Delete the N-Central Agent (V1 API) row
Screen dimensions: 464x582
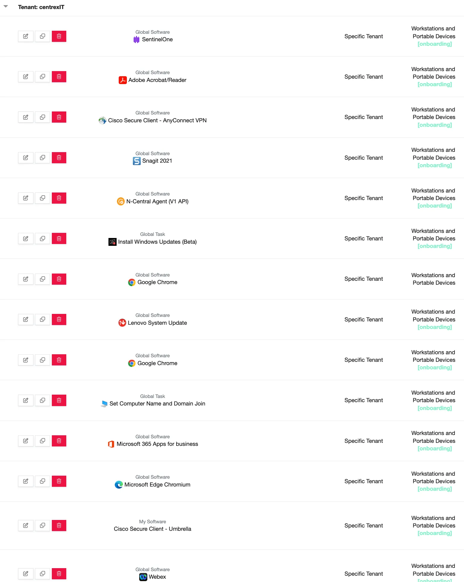point(59,198)
